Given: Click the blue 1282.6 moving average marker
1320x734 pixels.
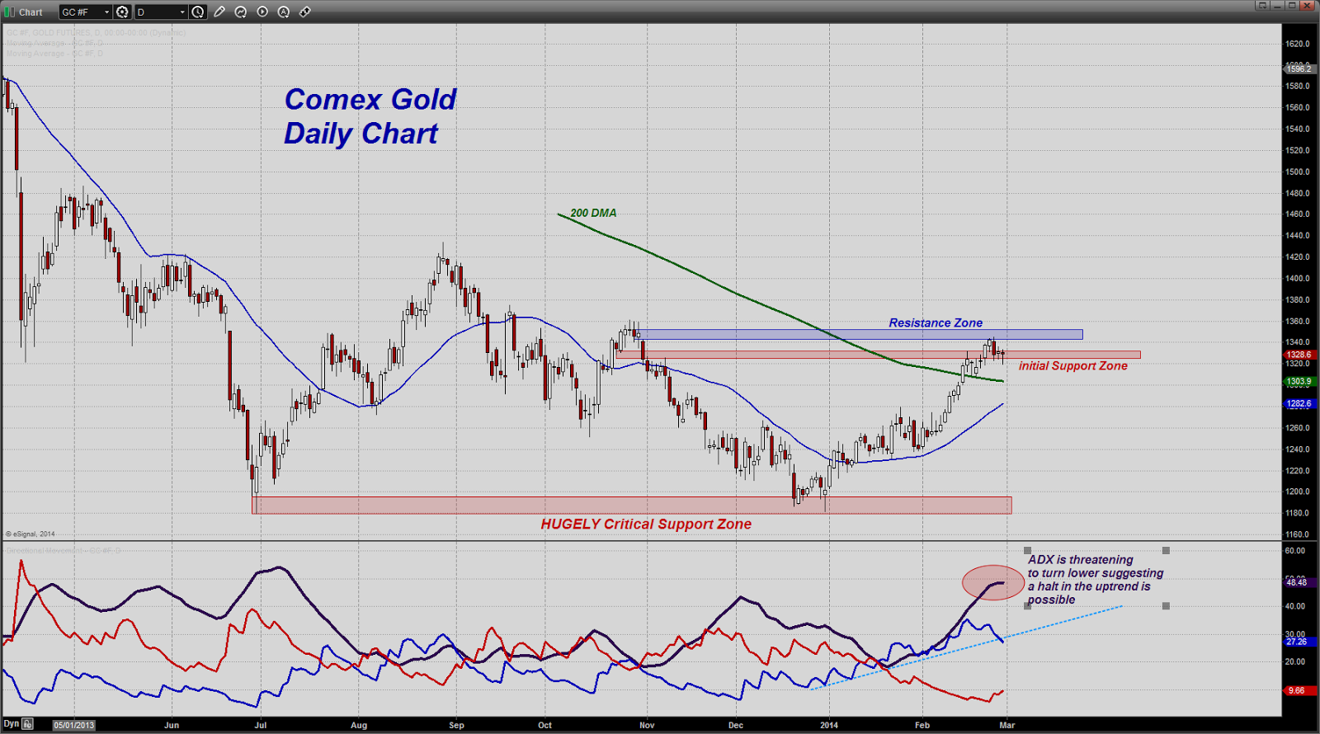Looking at the screenshot, I should 1299,404.
